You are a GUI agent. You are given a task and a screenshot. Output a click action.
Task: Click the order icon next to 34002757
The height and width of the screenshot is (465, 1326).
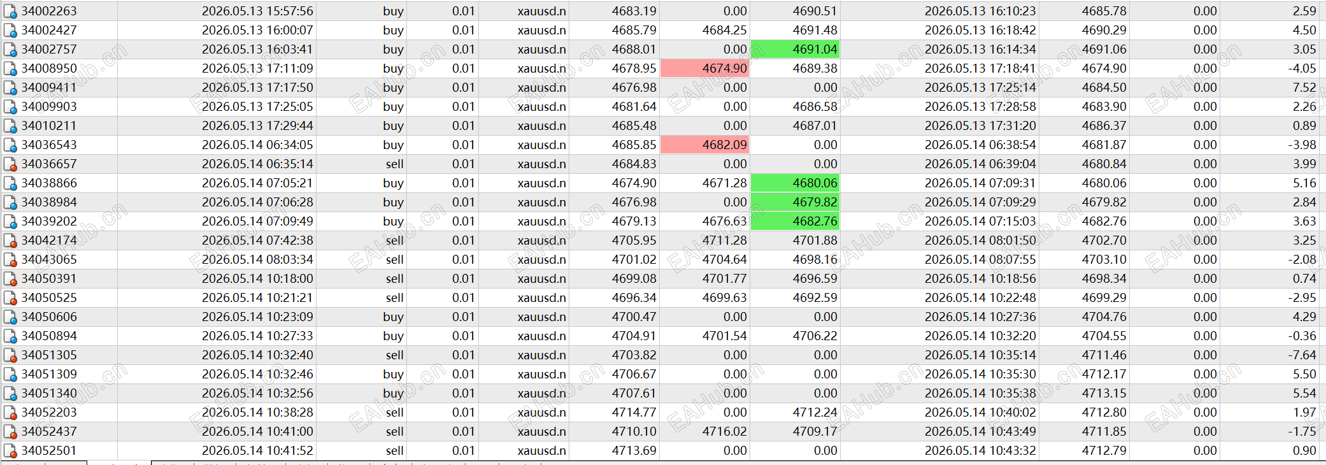(x=10, y=50)
